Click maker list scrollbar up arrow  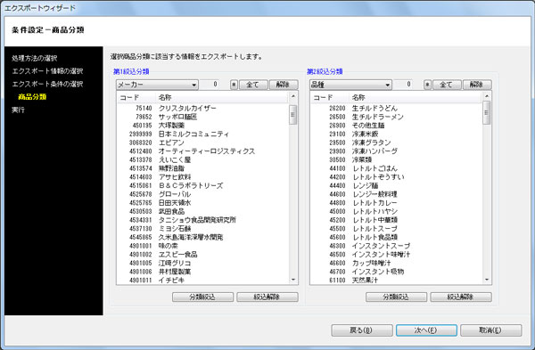(x=293, y=96)
